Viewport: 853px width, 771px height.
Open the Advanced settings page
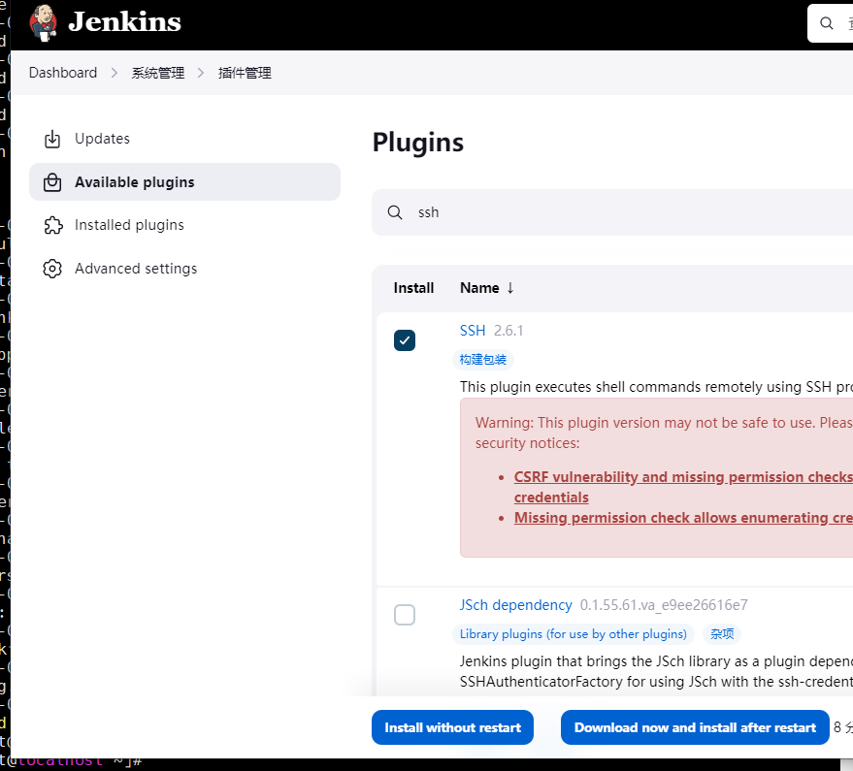[x=136, y=269]
